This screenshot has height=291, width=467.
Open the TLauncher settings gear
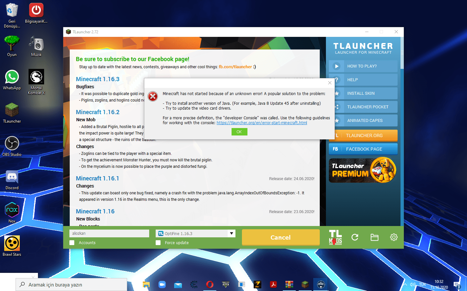coord(394,237)
